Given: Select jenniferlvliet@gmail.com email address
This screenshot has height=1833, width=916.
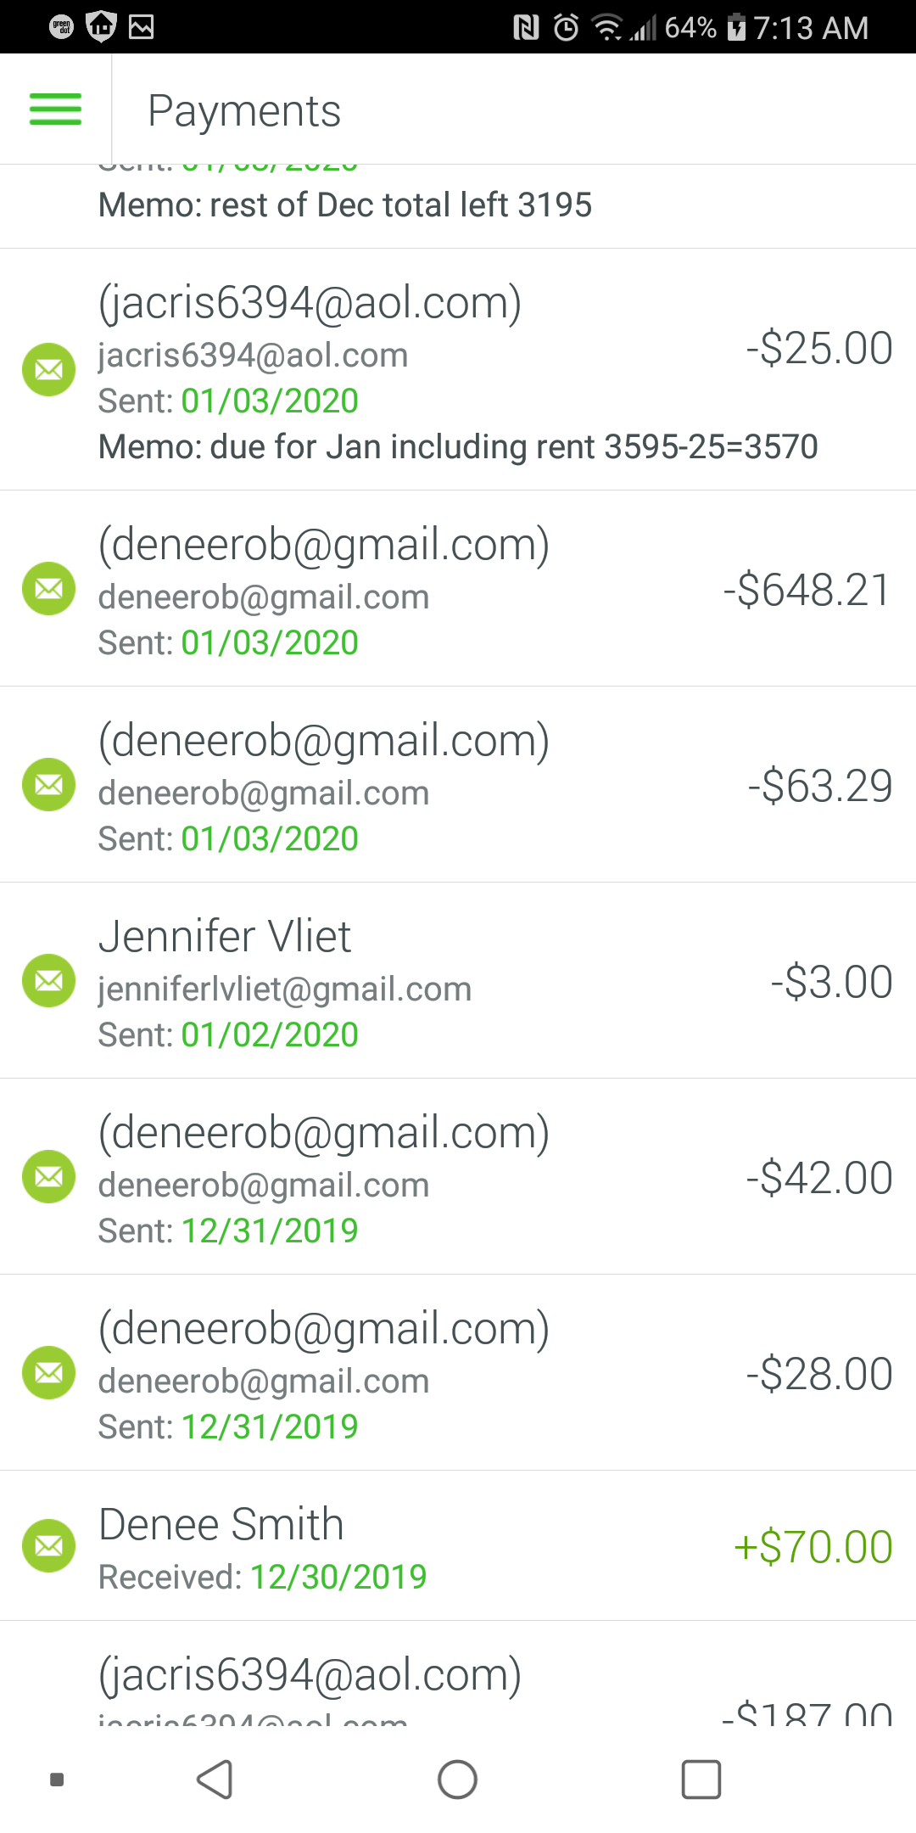Looking at the screenshot, I should (285, 989).
